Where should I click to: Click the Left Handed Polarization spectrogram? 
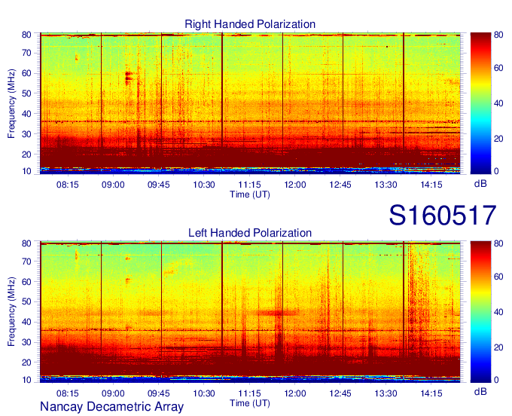pos(250,312)
